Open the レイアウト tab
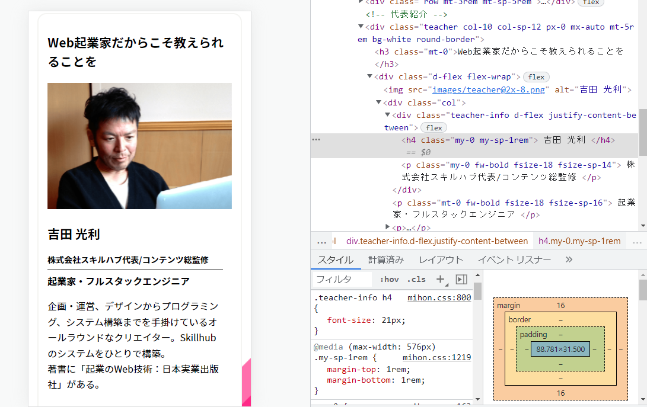 point(441,260)
